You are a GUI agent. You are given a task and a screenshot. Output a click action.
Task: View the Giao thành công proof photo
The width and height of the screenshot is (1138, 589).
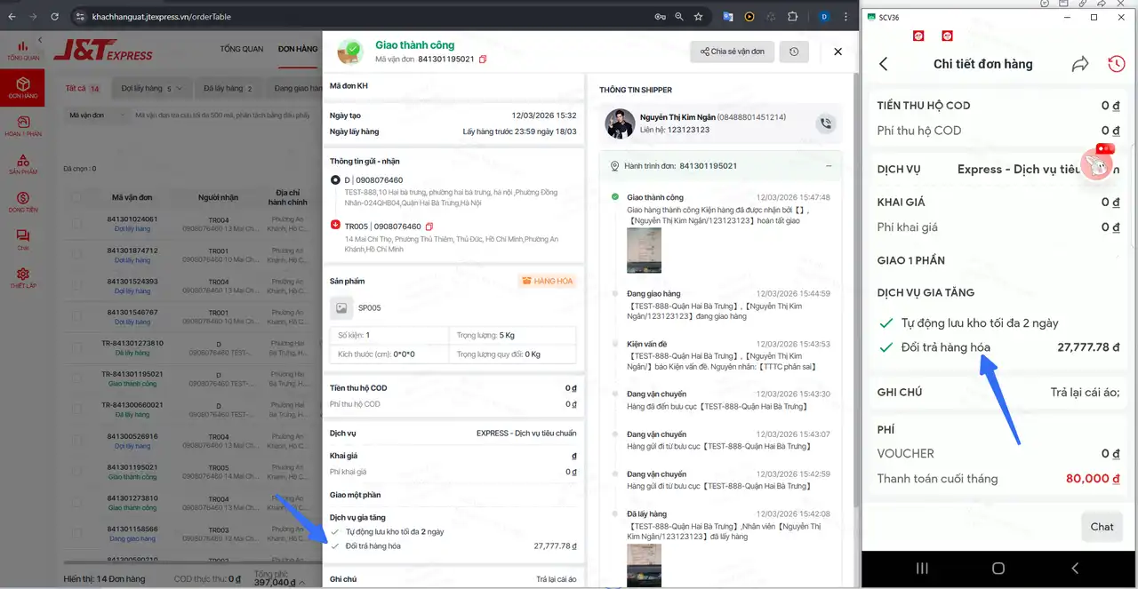coord(644,251)
